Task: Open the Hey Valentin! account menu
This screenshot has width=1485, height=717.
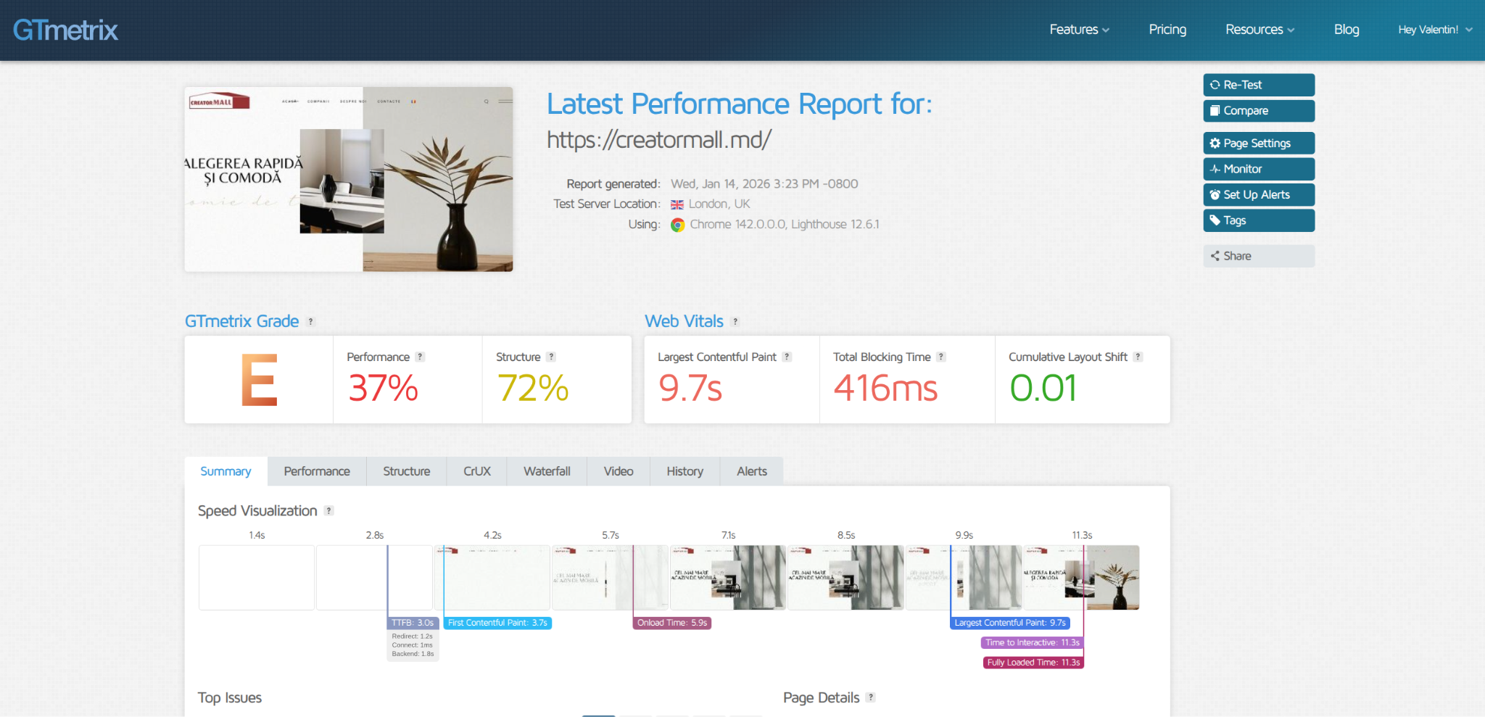Action: pos(1434,30)
